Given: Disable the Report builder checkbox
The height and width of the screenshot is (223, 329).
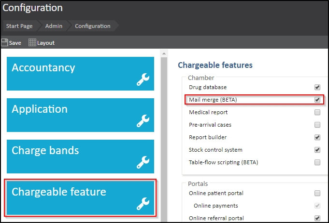Looking at the screenshot, I should click(x=317, y=137).
